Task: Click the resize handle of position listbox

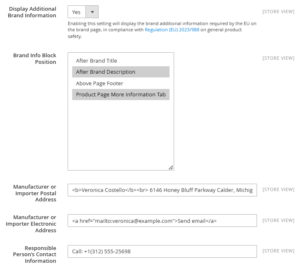Action: click(x=171, y=168)
